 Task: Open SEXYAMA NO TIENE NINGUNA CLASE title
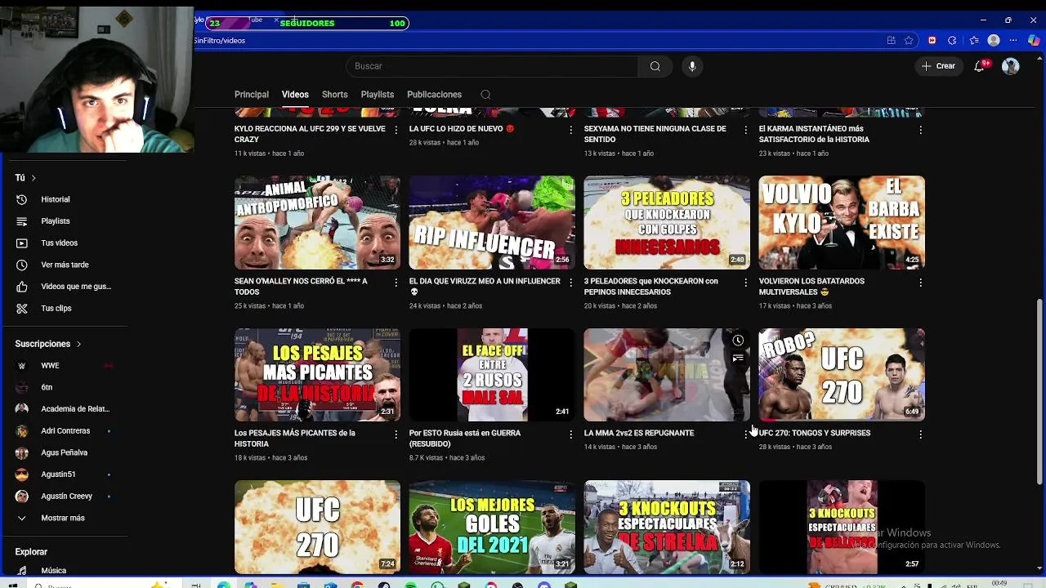pyautogui.click(x=655, y=134)
